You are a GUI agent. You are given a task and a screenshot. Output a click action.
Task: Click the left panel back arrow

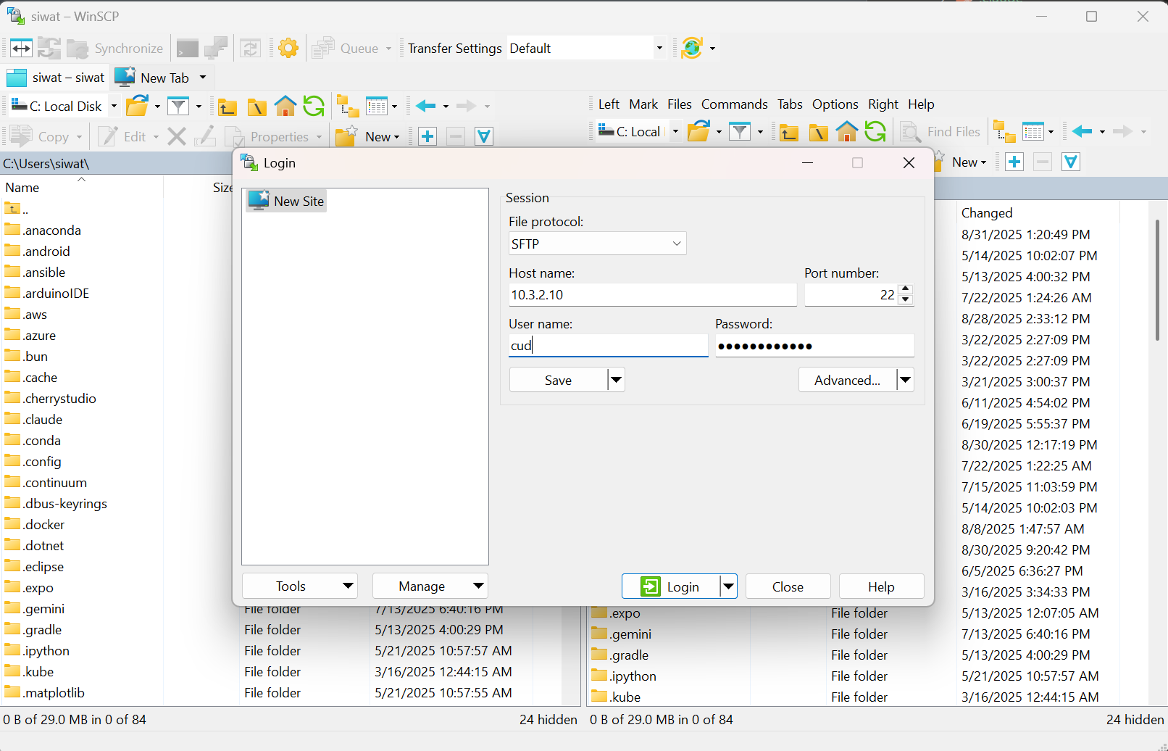coord(426,107)
